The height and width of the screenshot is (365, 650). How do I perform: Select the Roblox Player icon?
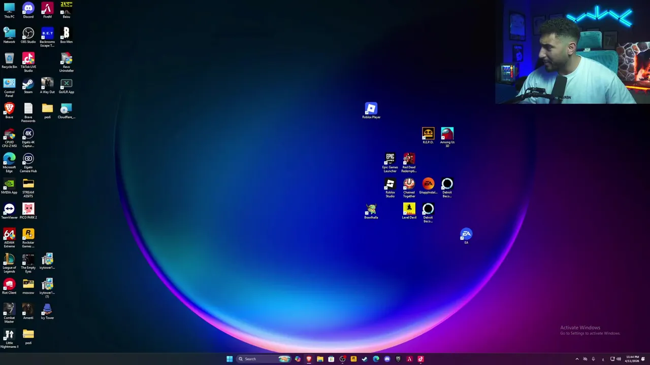(371, 111)
